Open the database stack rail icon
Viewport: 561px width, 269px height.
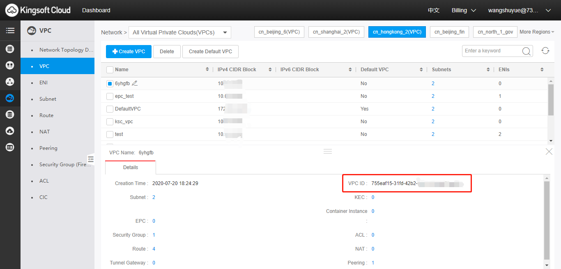tap(10, 115)
